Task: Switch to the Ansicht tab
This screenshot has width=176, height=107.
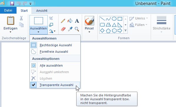Action: click(42, 11)
